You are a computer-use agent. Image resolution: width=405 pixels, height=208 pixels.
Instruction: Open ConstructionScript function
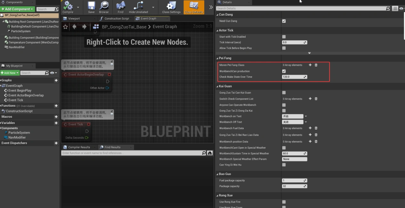click(19, 111)
